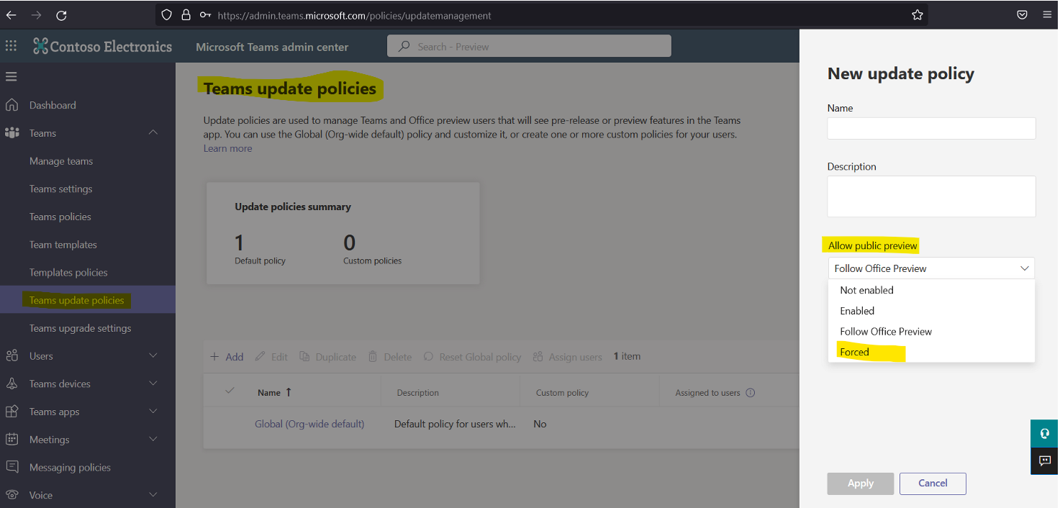This screenshot has width=1060, height=508.
Task: Select Enabled option in dropdown
Action: (x=931, y=311)
